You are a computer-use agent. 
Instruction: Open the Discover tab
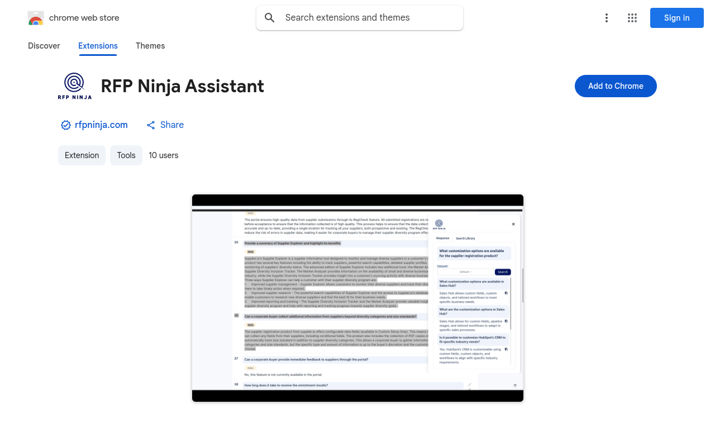coord(44,46)
